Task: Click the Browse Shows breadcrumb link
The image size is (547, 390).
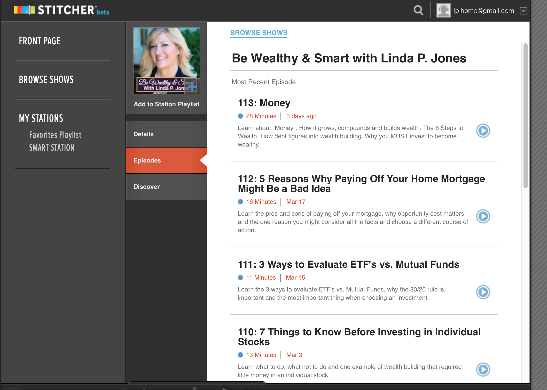Action: click(259, 33)
